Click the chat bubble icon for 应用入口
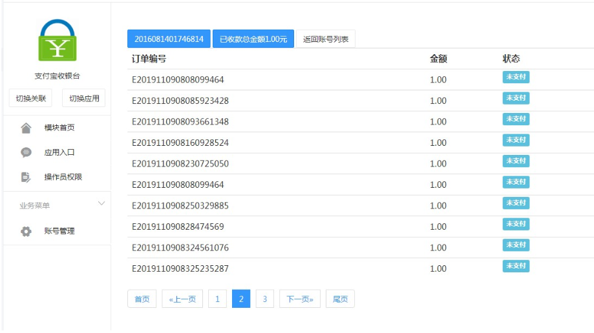This screenshot has width=594, height=333. [x=26, y=152]
